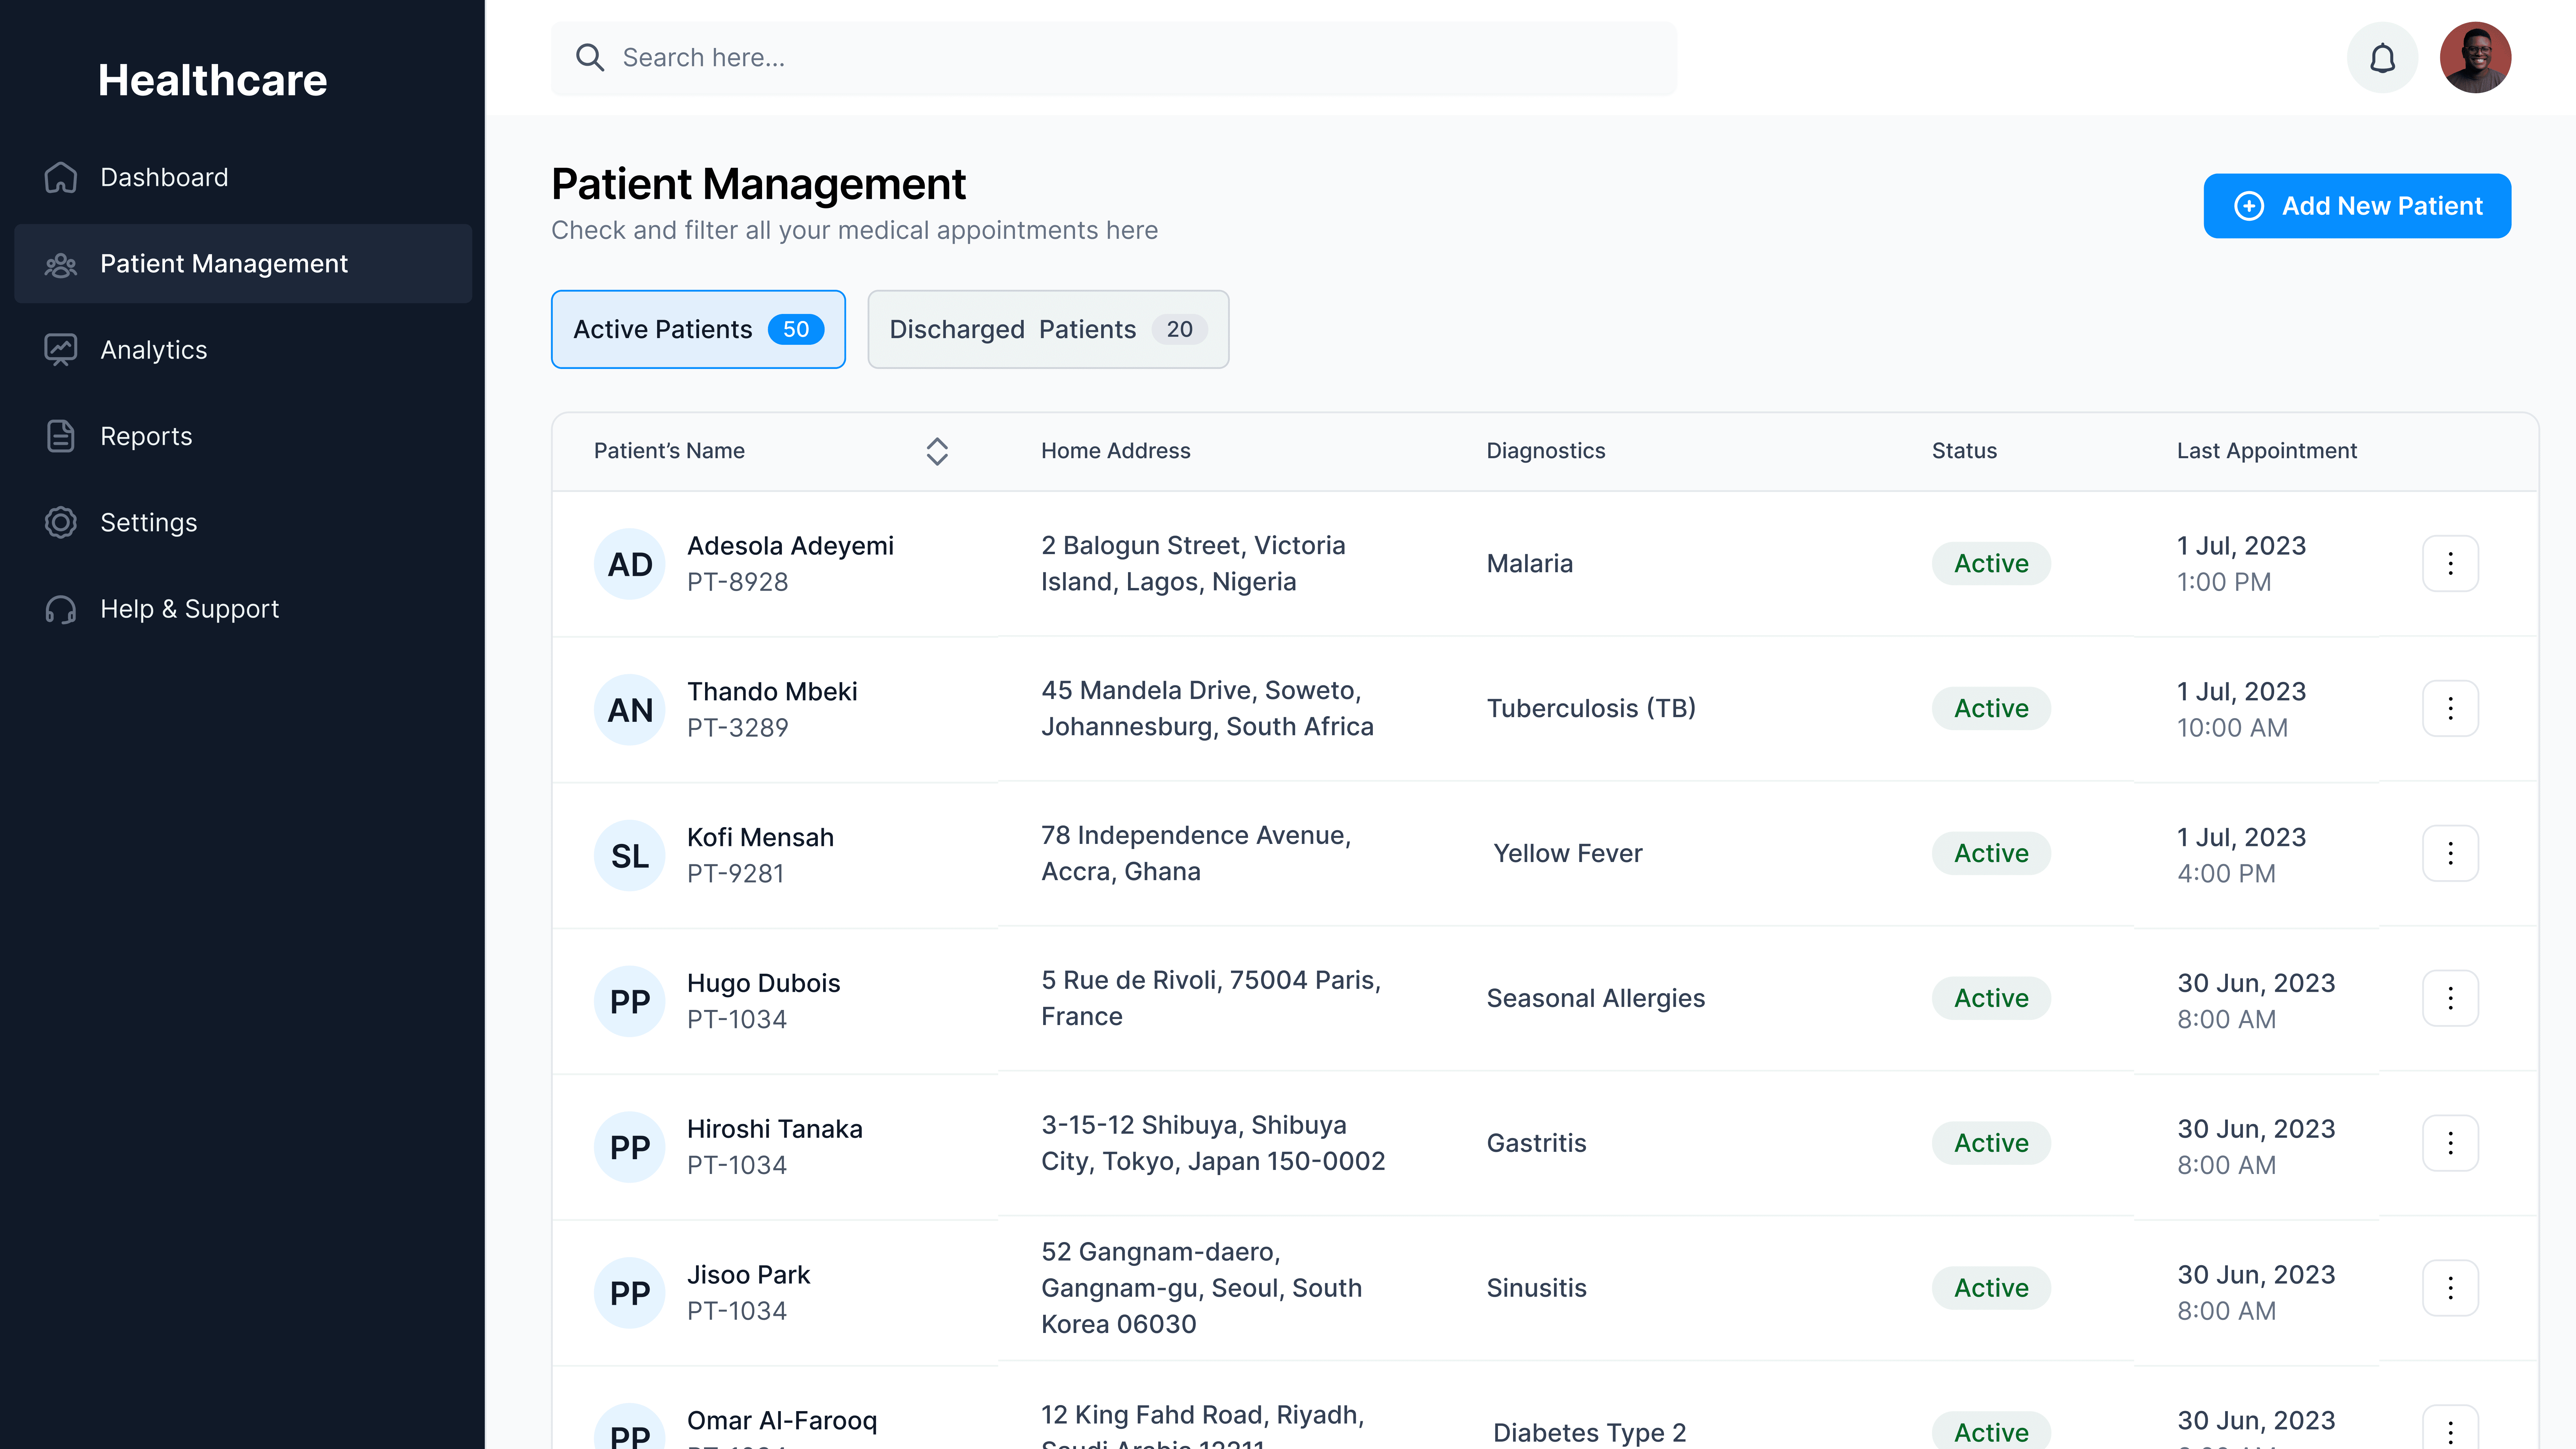Click the Settings gear icon

tap(61, 522)
